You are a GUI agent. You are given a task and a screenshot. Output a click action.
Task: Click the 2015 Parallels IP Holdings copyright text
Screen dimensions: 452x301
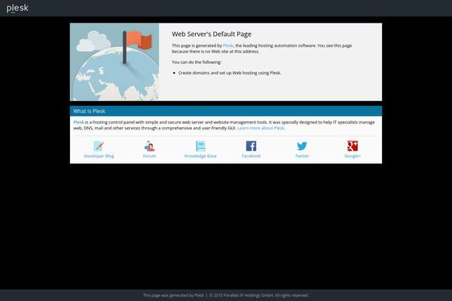(x=259, y=295)
